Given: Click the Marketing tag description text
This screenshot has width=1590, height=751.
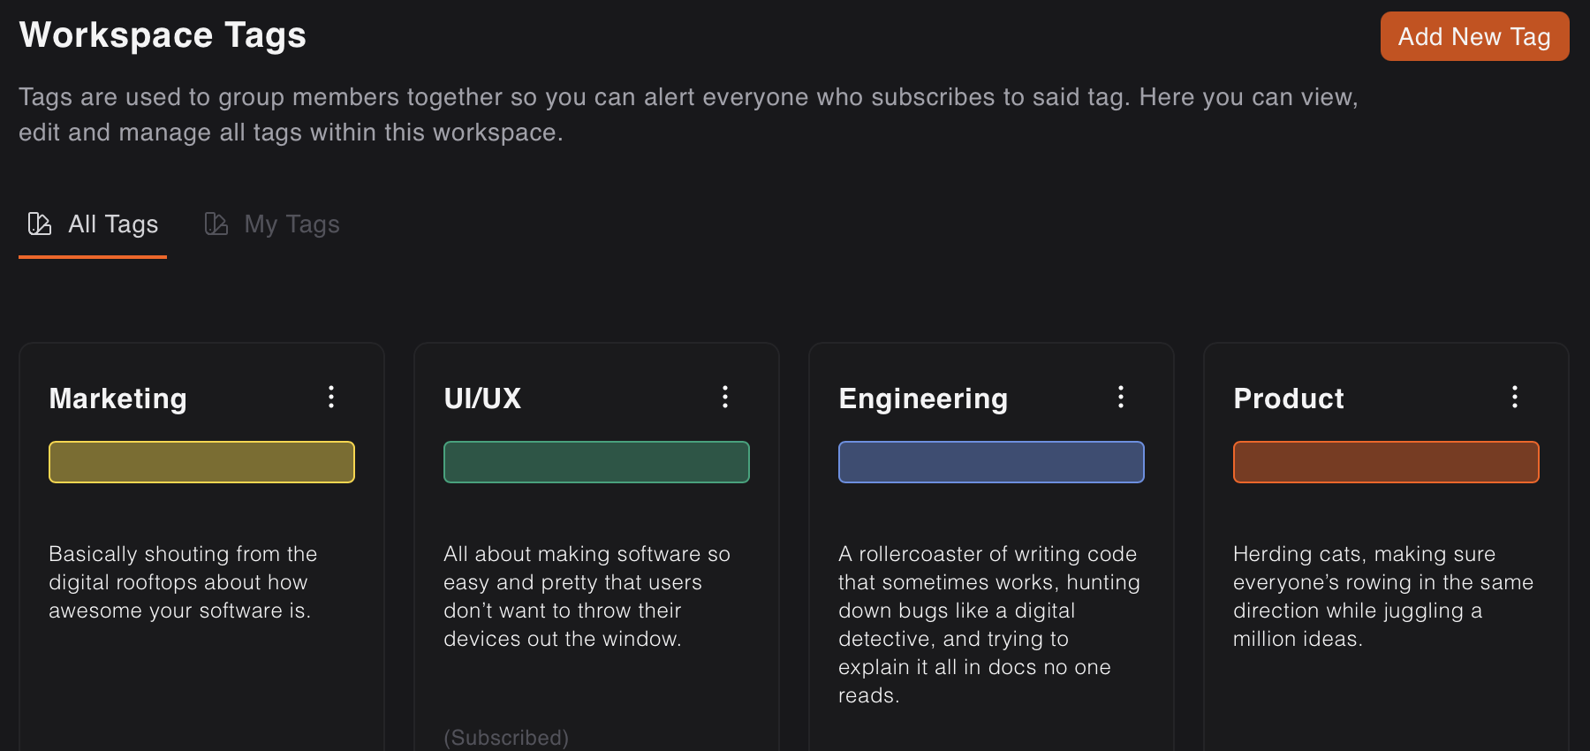Looking at the screenshot, I should pyautogui.click(x=183, y=582).
